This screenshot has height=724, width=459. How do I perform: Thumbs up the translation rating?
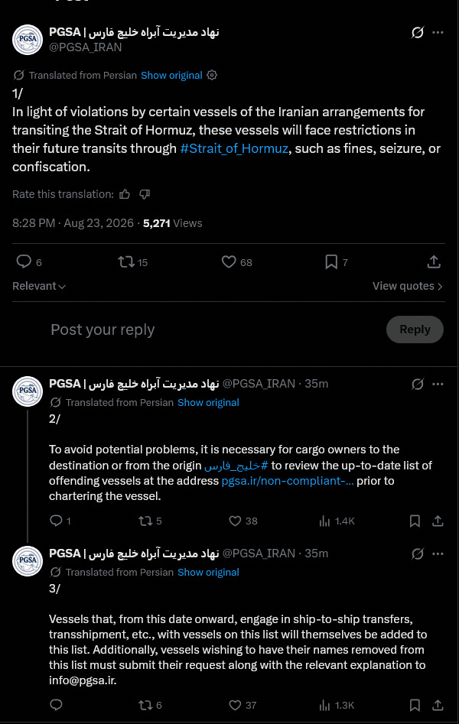[125, 194]
